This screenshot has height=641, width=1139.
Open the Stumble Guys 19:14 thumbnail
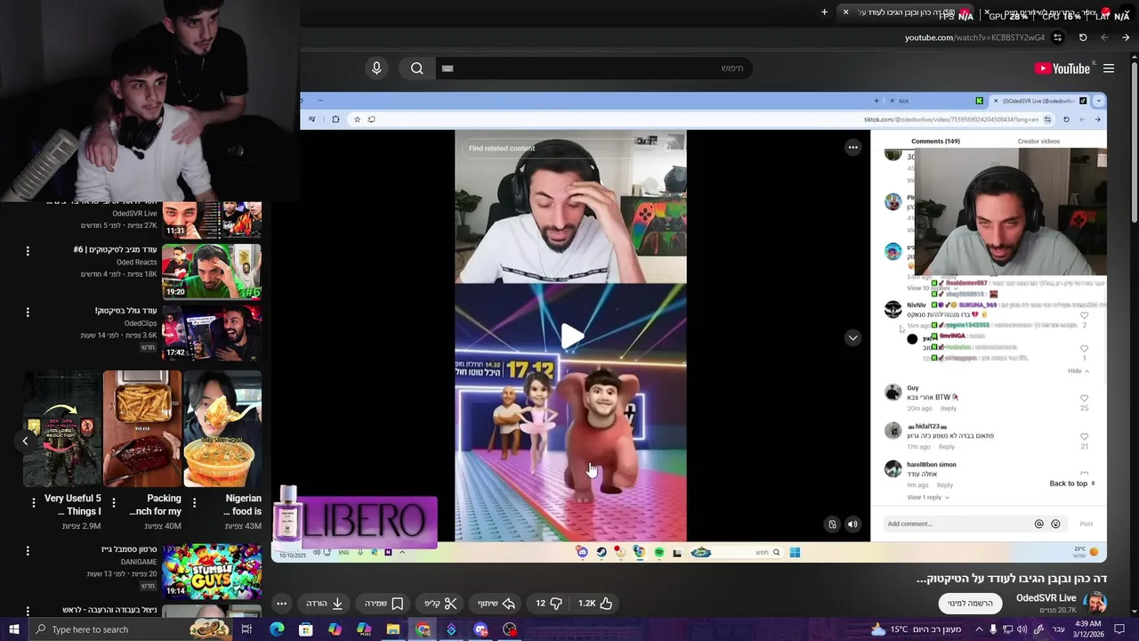(x=212, y=572)
